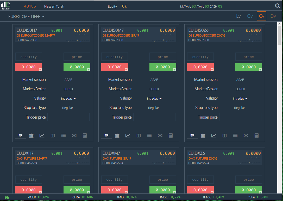Click the EU.DJ50H7 symbol title
283x201 pixels.
coord(27,30)
